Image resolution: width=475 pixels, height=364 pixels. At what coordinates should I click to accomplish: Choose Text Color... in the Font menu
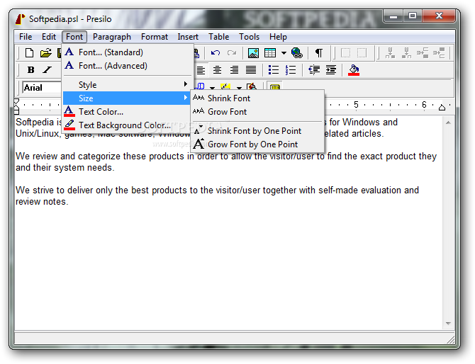[127, 112]
